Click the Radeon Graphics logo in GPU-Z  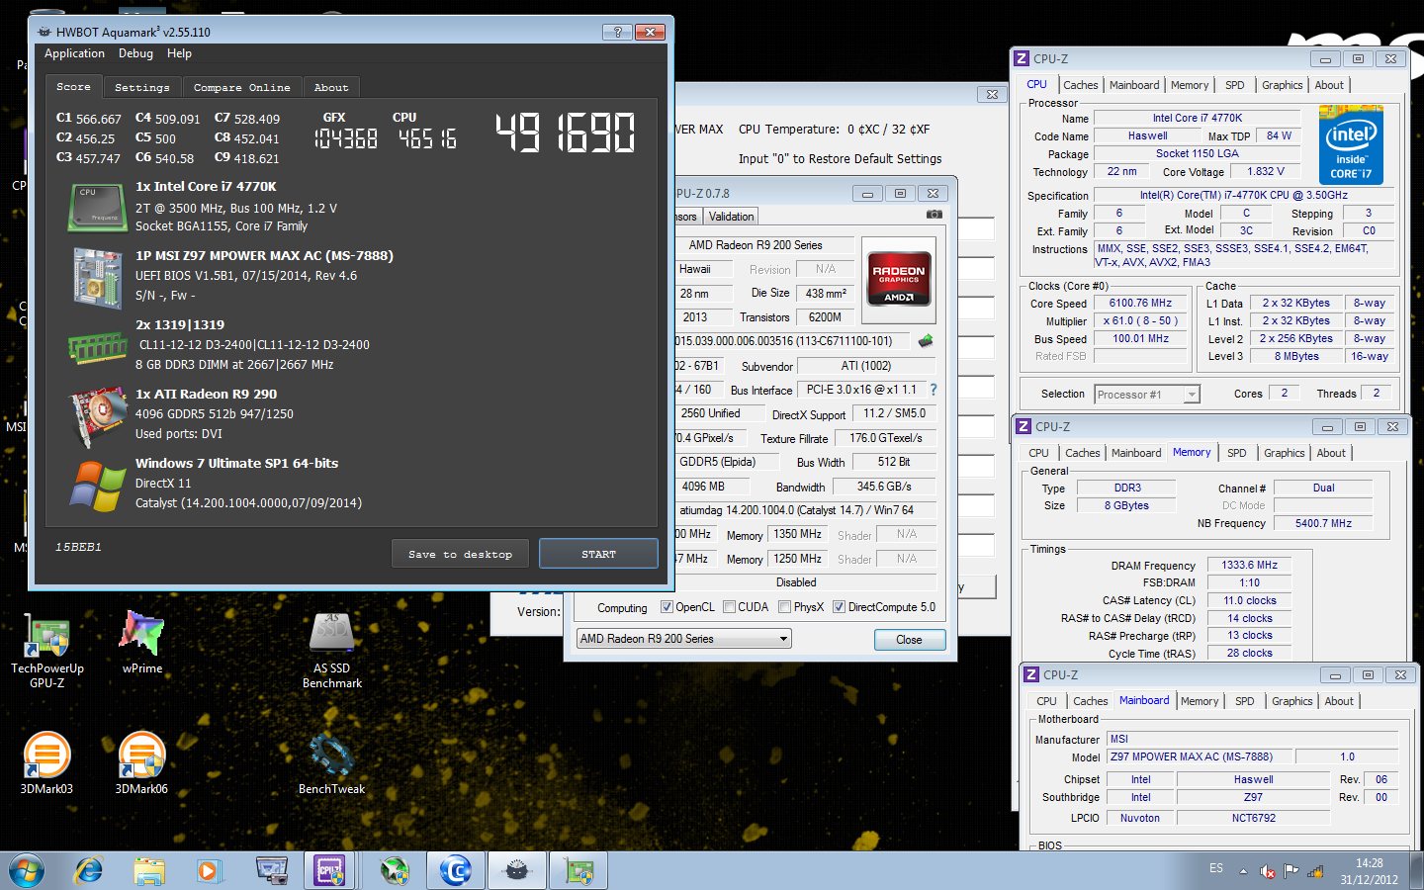tap(899, 281)
